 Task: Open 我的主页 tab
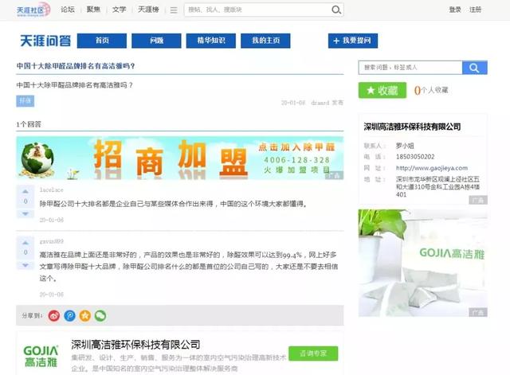[x=265, y=41]
